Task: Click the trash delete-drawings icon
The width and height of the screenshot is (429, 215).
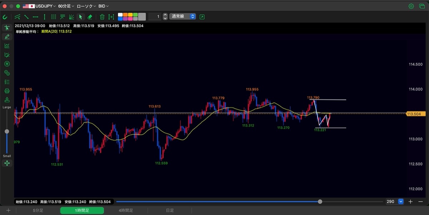Action: (102, 17)
